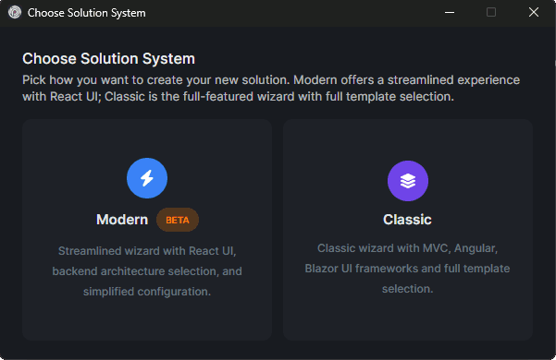The height and width of the screenshot is (360, 556).
Task: Click the window title bar text
Action: 87,13
